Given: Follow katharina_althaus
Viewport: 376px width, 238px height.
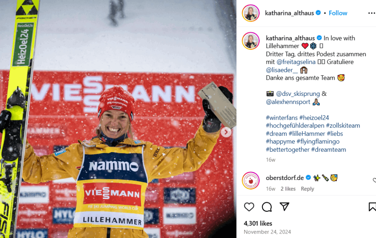Looking at the screenshot, I should (x=338, y=13).
